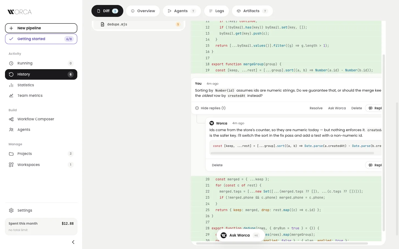Open the Getting started checklist
Image resolution: width=399 pixels, height=249 pixels.
click(x=41, y=39)
